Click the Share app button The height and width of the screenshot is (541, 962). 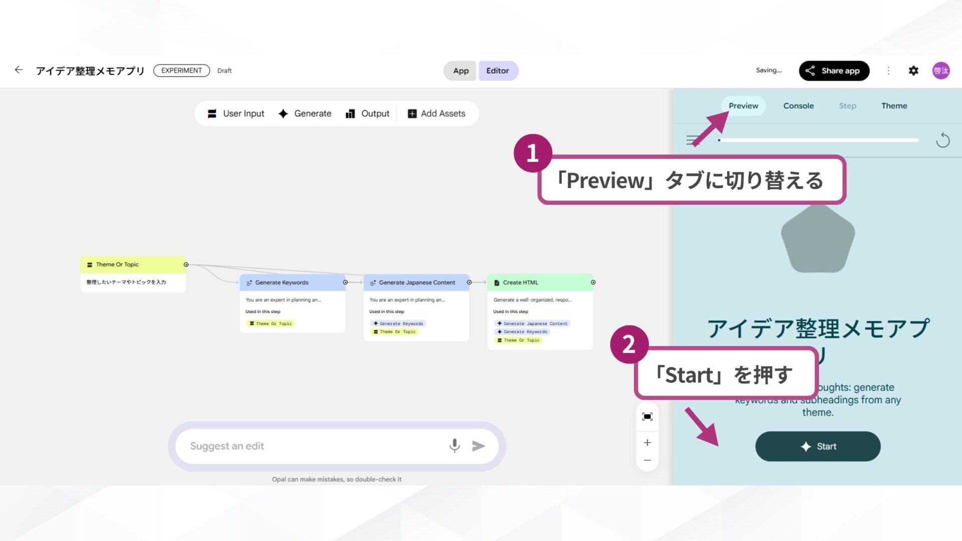point(834,70)
